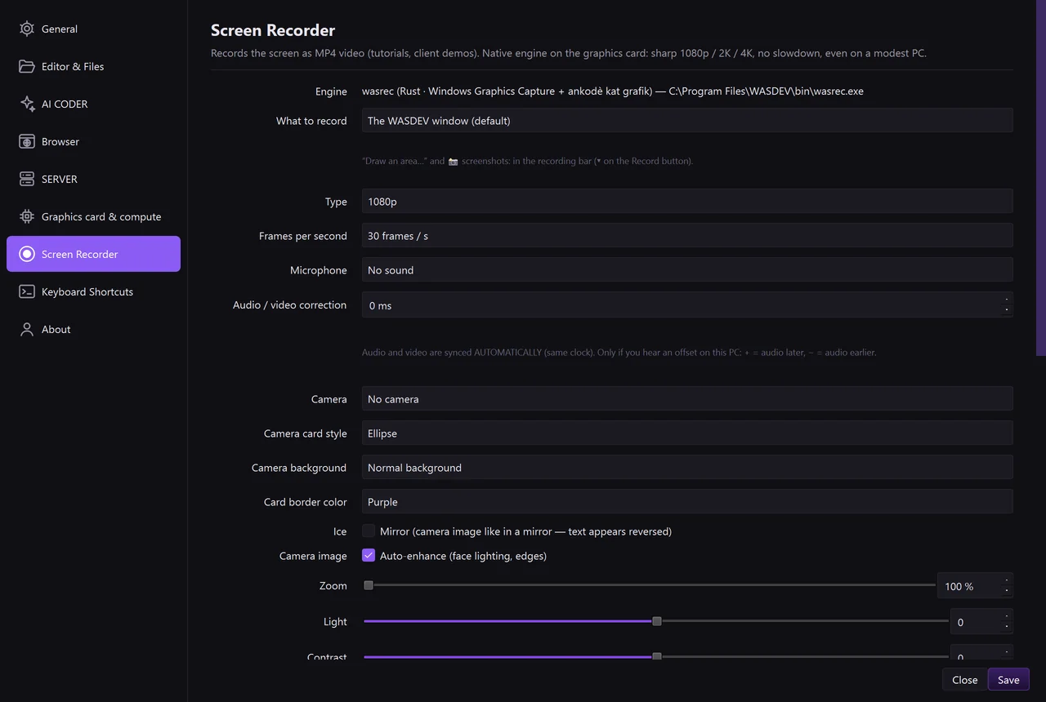The width and height of the screenshot is (1046, 702).
Task: Click the Editor & Files folder icon
Action: 27,66
